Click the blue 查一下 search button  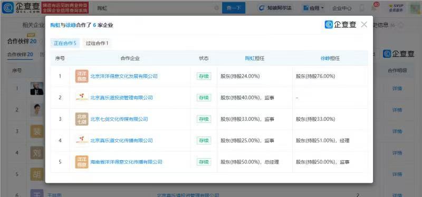point(234,8)
